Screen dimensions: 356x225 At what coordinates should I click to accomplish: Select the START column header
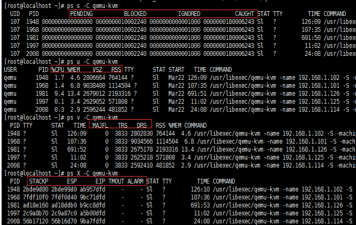(176, 70)
